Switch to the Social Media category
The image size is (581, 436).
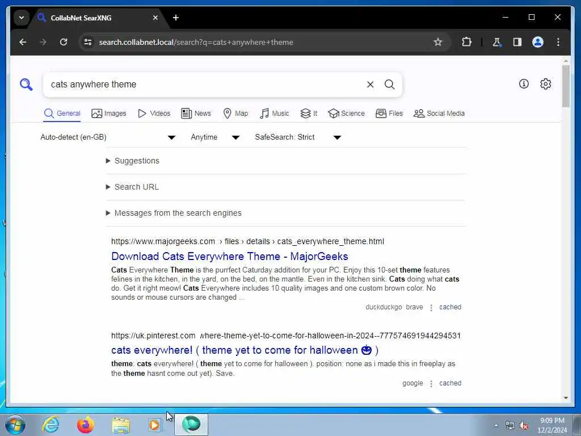pos(439,114)
